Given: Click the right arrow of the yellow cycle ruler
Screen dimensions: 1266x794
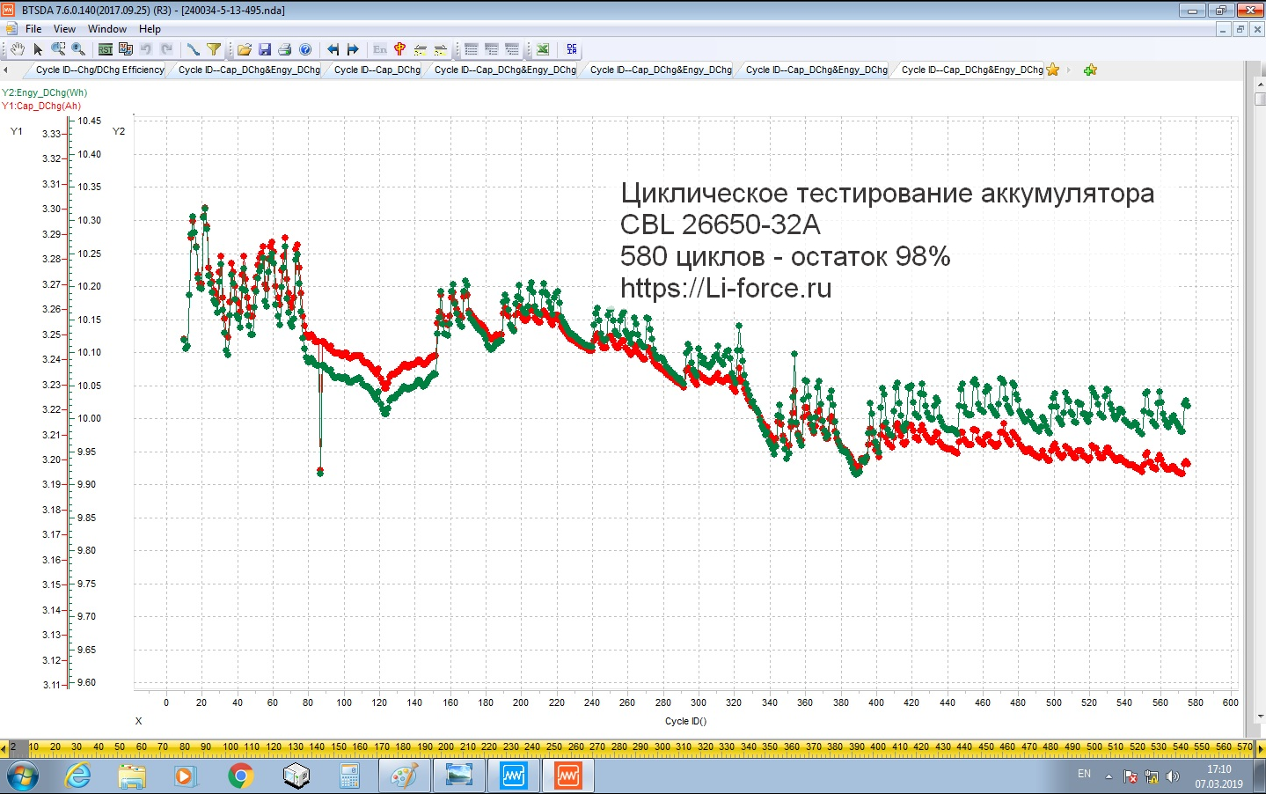Looking at the screenshot, I should click(x=1261, y=748).
